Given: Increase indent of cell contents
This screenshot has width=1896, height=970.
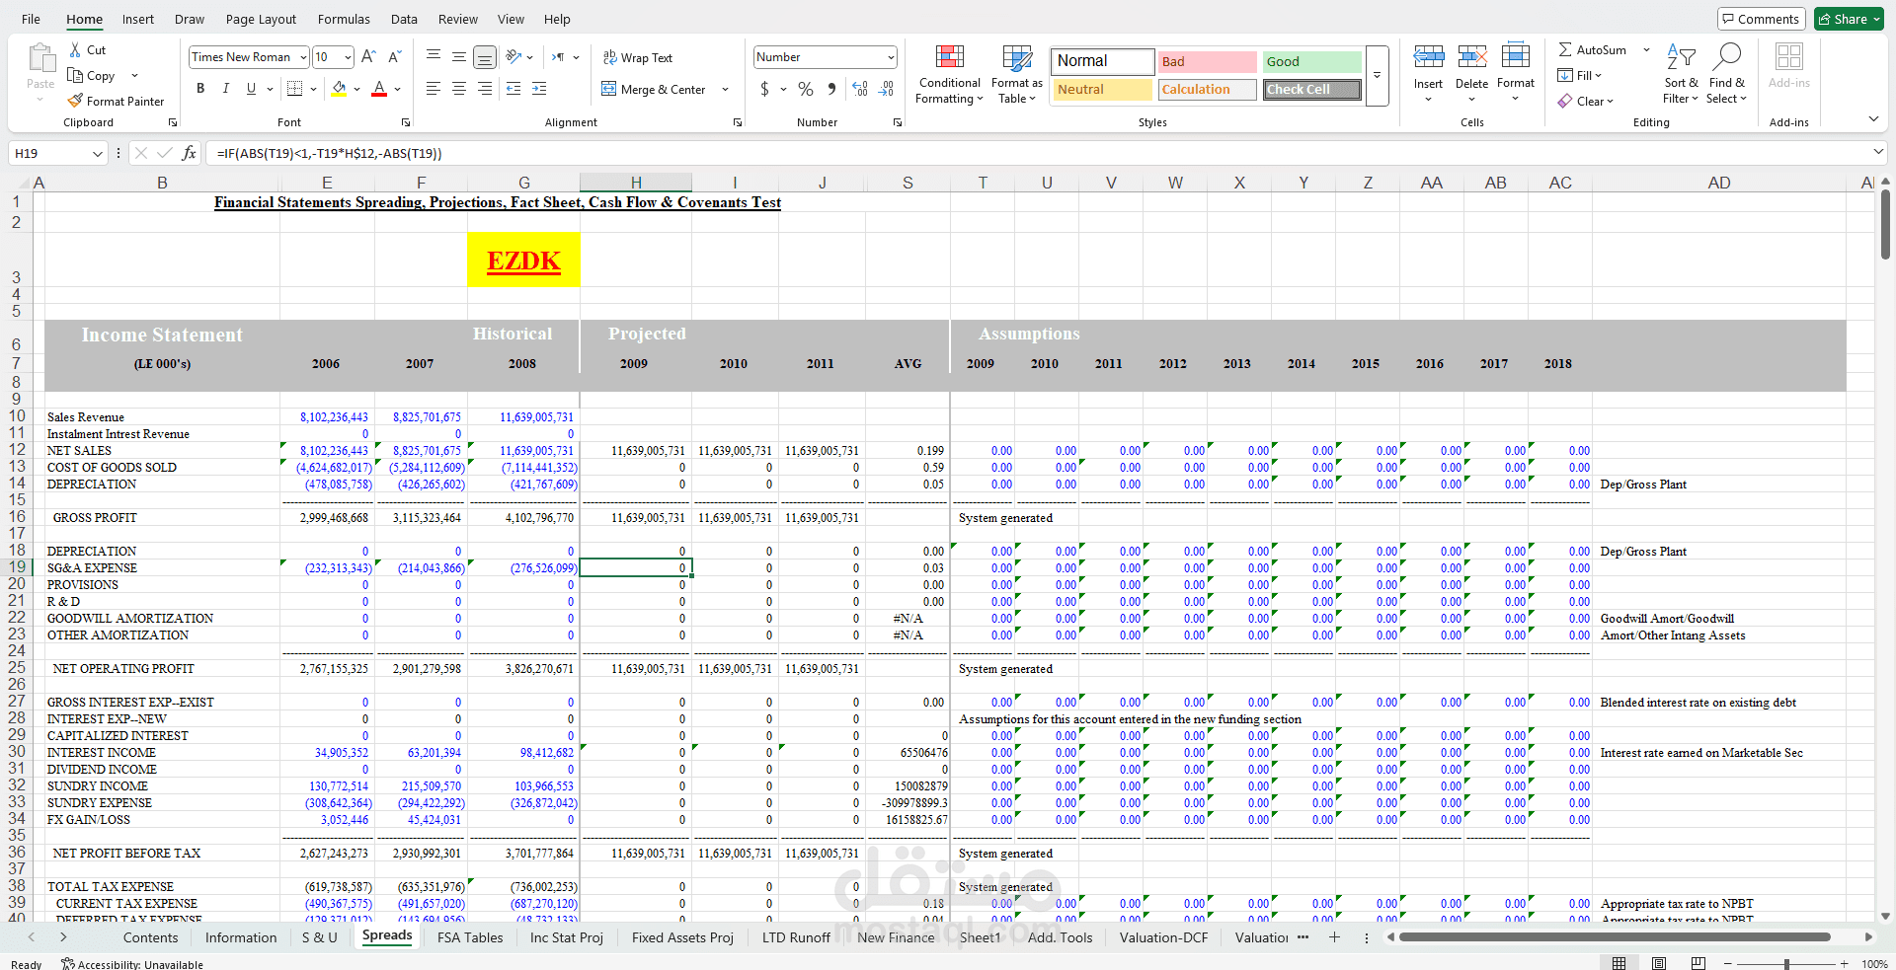Looking at the screenshot, I should coord(539,89).
